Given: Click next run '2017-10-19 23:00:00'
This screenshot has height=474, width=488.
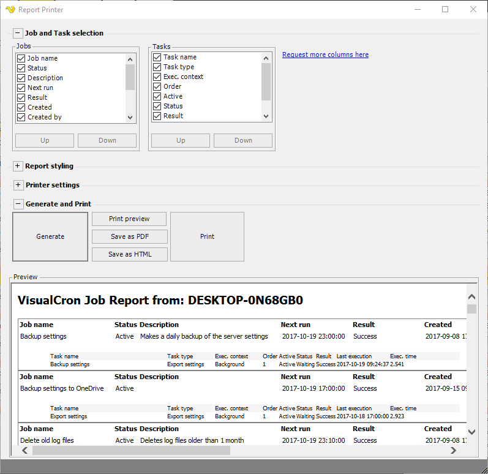Looking at the screenshot, I should click(313, 336).
